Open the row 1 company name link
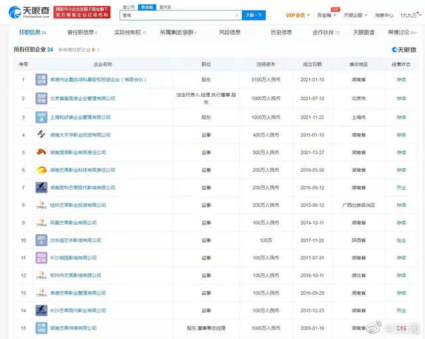Image resolution: width=425 pixels, height=339 pixels. pos(98,80)
